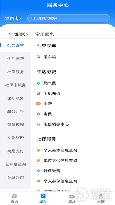Open the 生活 cup icon tab
Screen dimensions: 115x205
pyautogui.click(x=72, y=196)
